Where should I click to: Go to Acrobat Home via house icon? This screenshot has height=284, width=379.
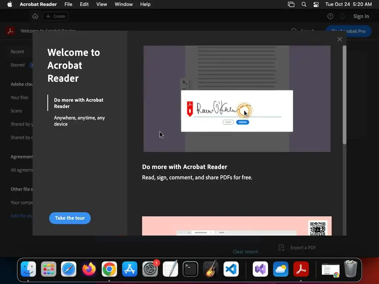click(x=35, y=16)
